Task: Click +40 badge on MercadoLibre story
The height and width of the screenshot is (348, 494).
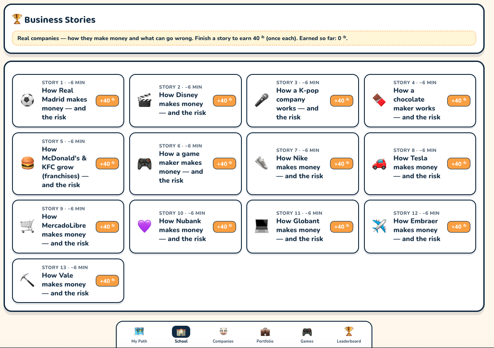Action: coord(107,226)
